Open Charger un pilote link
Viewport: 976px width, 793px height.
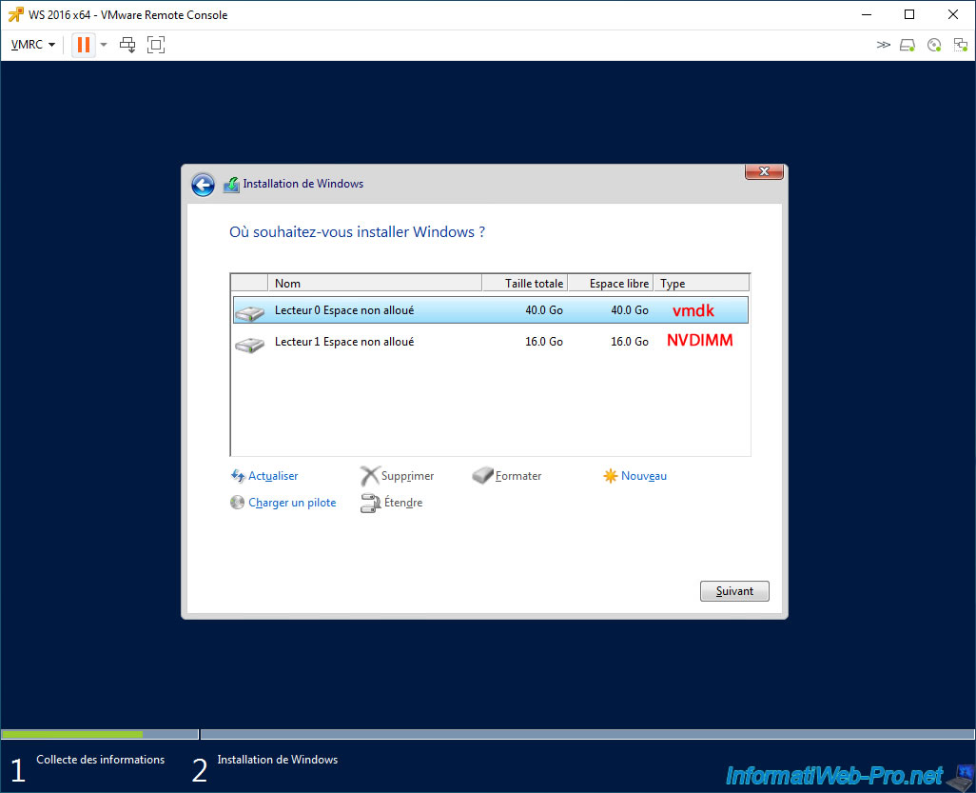pos(291,503)
